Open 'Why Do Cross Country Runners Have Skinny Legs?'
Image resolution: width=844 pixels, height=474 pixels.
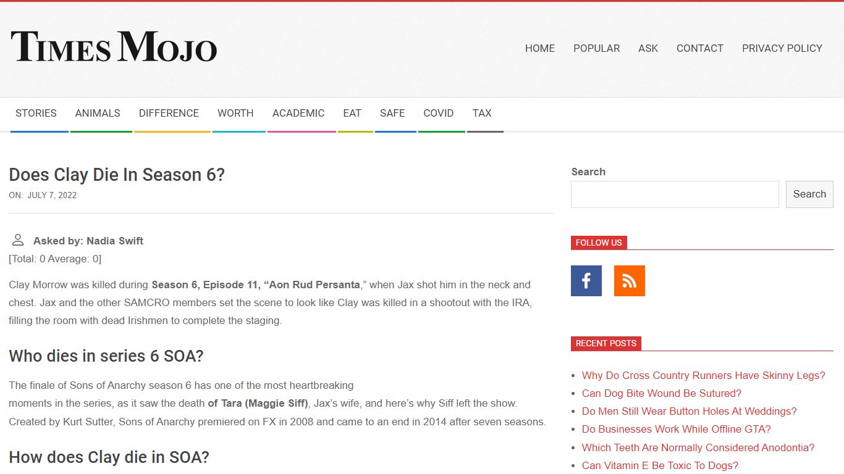[704, 375]
